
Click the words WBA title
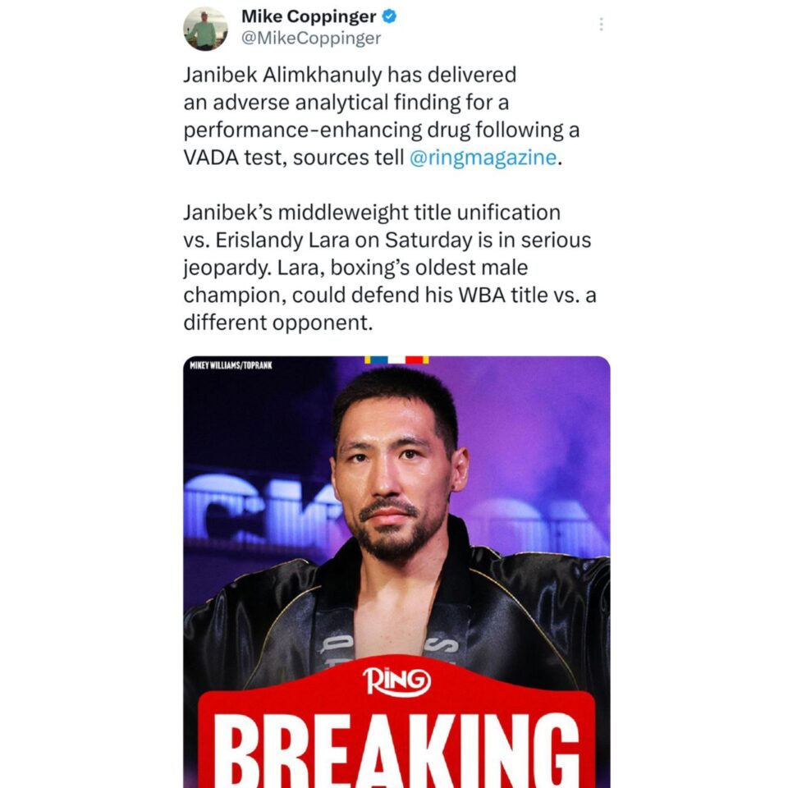click(503, 295)
